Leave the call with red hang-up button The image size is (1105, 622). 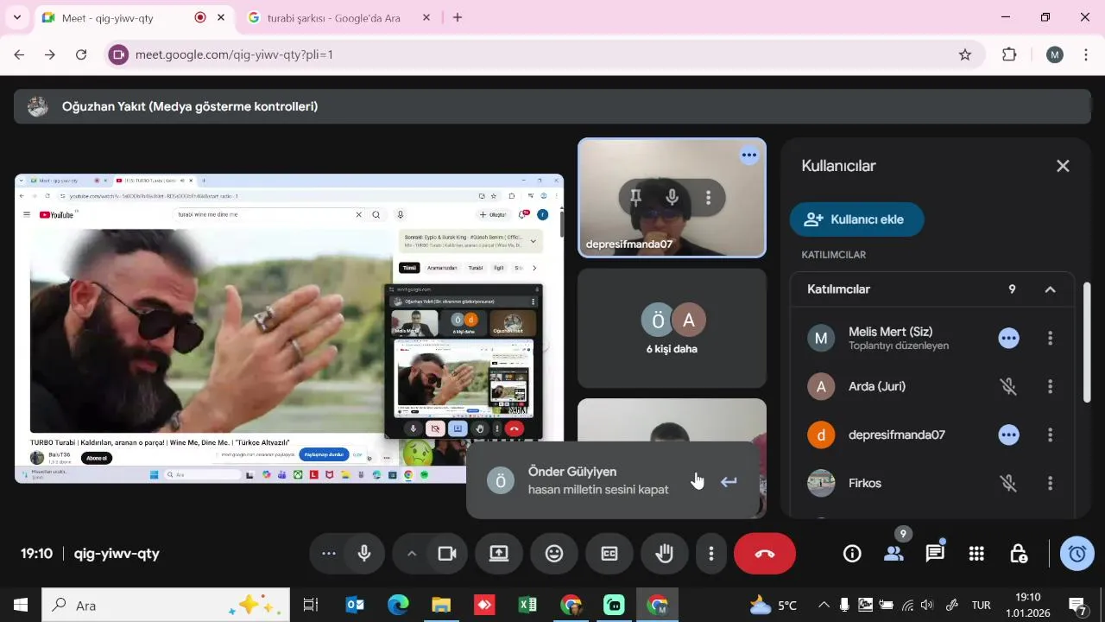pos(765,554)
